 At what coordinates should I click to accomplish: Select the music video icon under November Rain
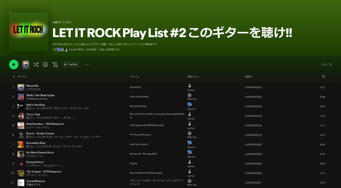click(x=28, y=146)
